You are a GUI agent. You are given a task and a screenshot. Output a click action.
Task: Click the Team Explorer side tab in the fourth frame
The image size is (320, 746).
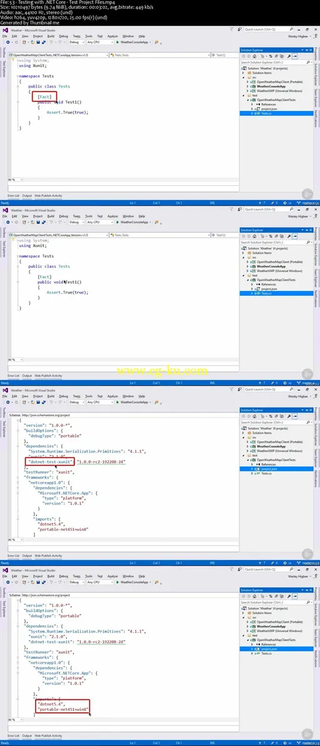coord(316,638)
